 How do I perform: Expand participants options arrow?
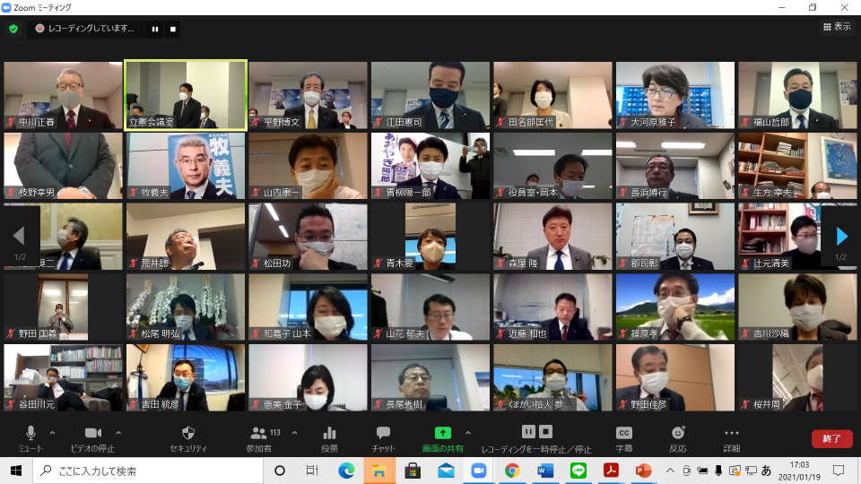point(295,433)
